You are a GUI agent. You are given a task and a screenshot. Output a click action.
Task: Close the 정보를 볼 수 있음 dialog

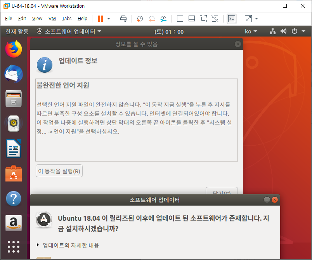point(238,44)
